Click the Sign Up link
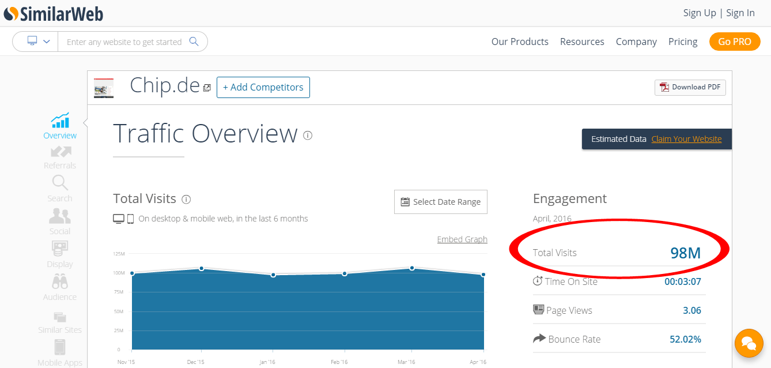The image size is (771, 368). [700, 13]
